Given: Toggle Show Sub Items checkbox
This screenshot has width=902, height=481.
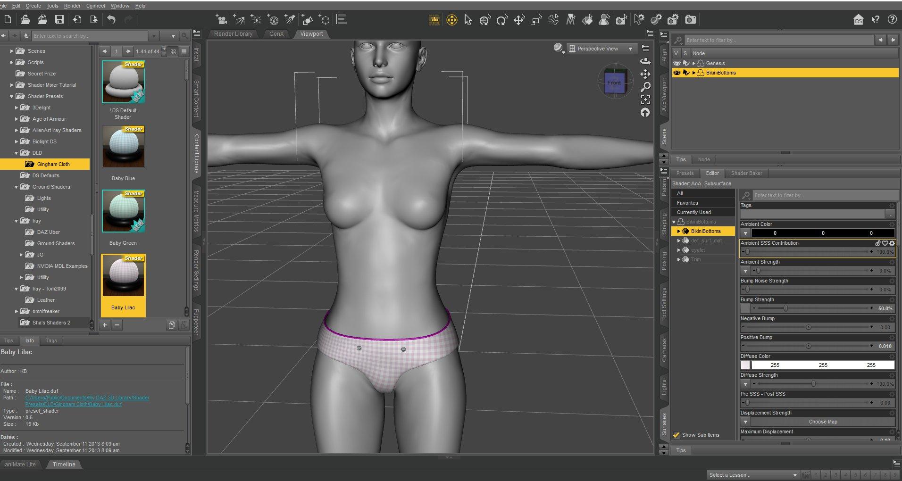Looking at the screenshot, I should 676,435.
